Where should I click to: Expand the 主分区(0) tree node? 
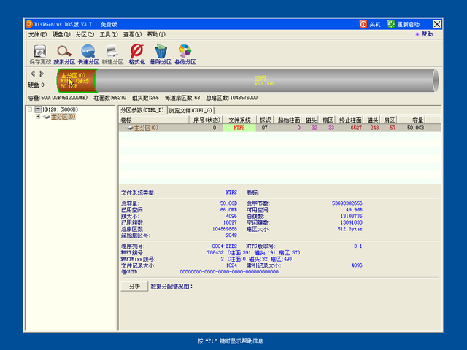(38, 117)
